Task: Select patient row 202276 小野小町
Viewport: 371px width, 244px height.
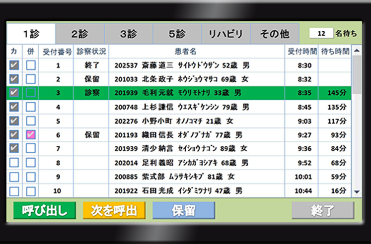Action: (179, 121)
